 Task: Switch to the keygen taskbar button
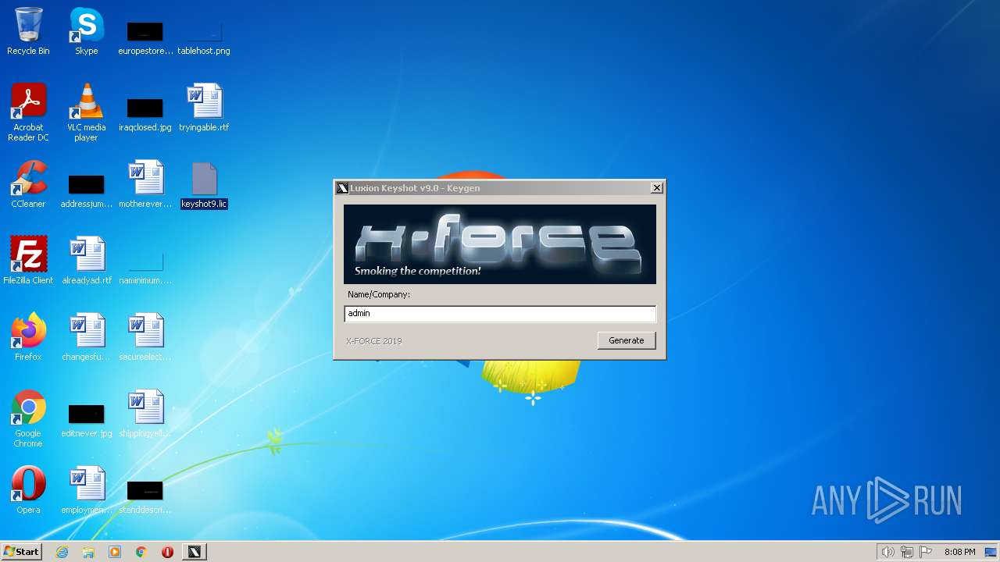click(195, 552)
